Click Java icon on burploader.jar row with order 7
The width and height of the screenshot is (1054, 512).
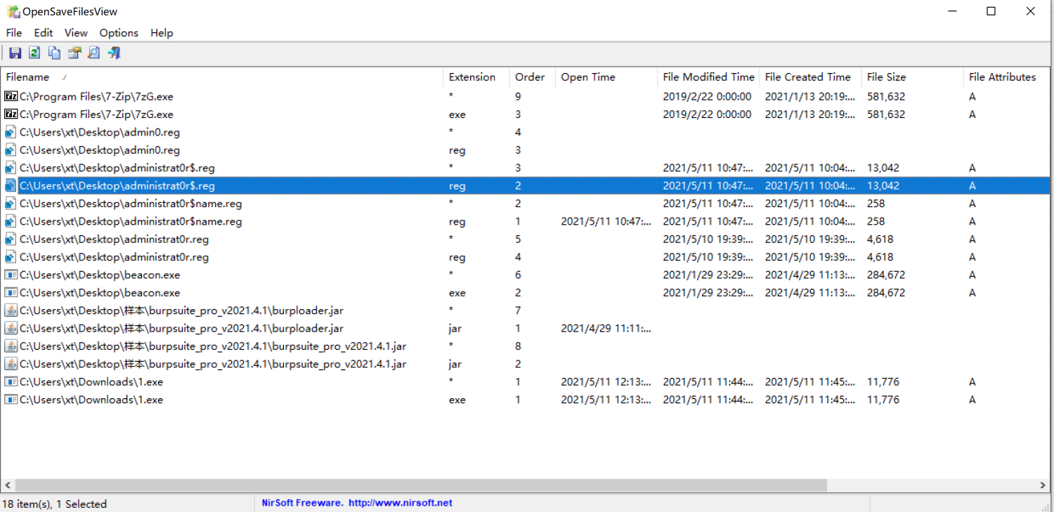[11, 310]
